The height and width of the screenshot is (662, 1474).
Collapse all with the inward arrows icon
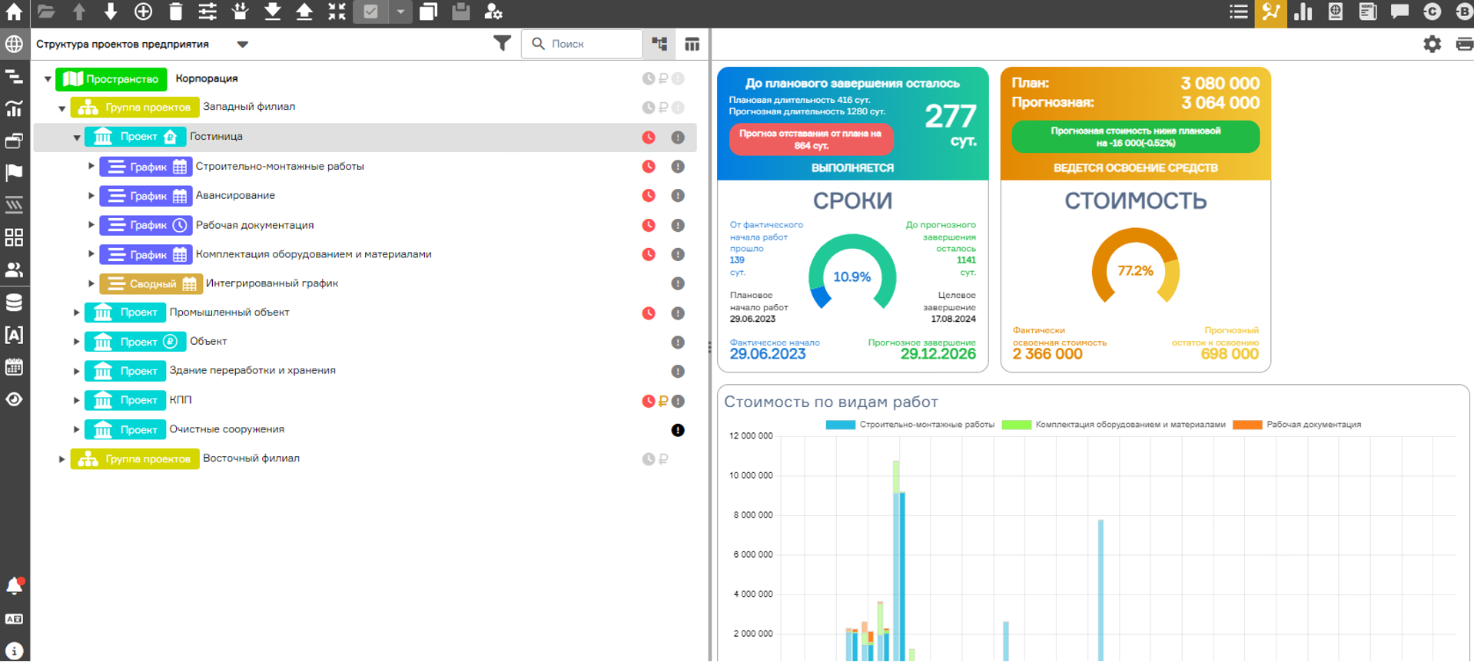point(337,12)
